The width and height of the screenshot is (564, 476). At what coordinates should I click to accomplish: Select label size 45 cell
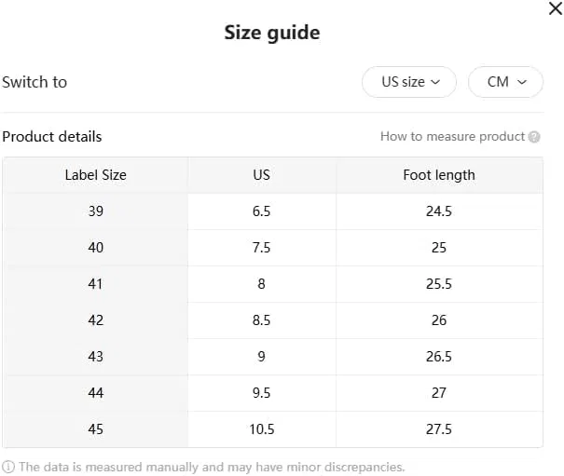pyautogui.click(x=95, y=429)
